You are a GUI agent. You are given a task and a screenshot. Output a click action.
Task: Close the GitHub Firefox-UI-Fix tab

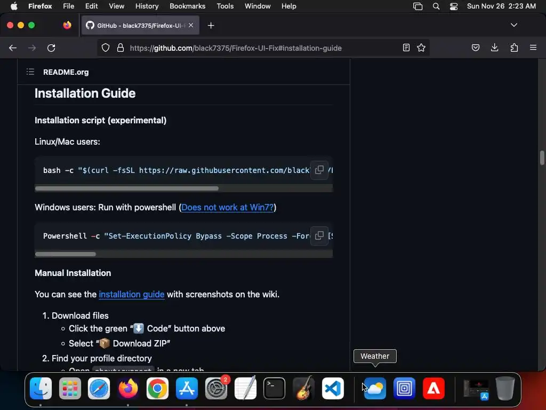[191, 25]
